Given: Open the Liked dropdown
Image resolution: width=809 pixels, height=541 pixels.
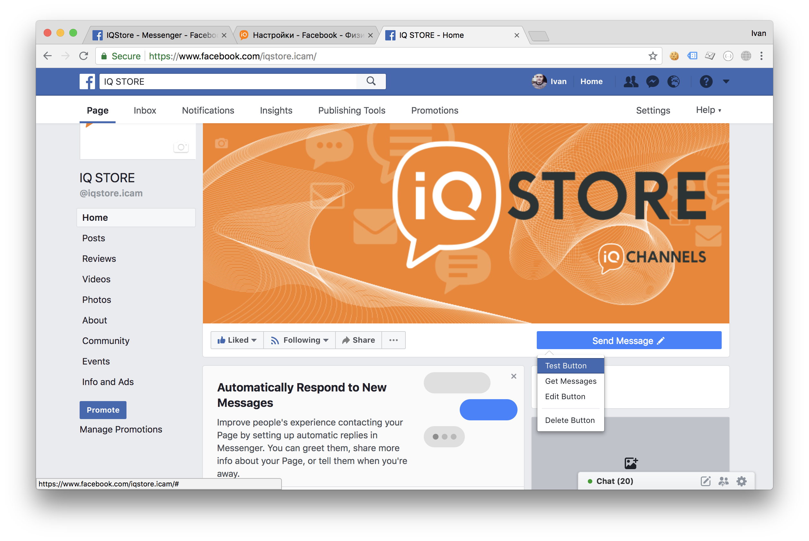Looking at the screenshot, I should coord(237,340).
